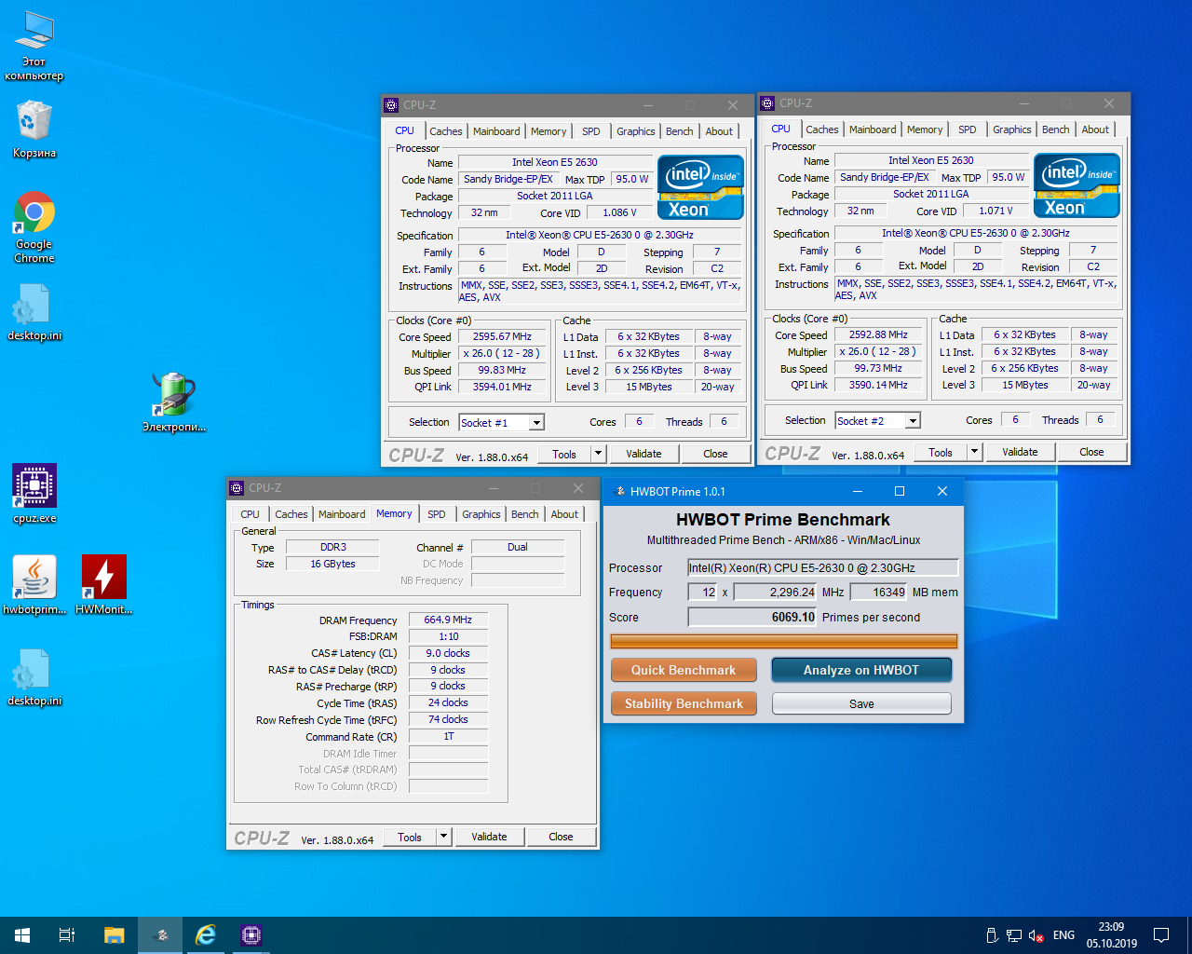Select the cpuz.exe desktop icon
The width and height of the screenshot is (1192, 954).
34,494
